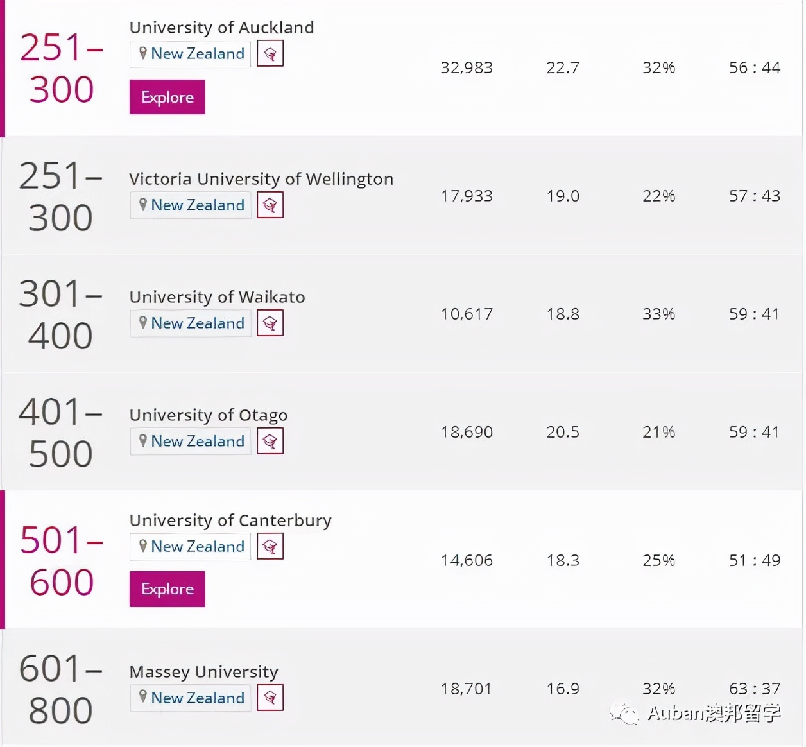Click graduation cap icon for University of Auckland
The height and width of the screenshot is (747, 806).
click(x=270, y=54)
